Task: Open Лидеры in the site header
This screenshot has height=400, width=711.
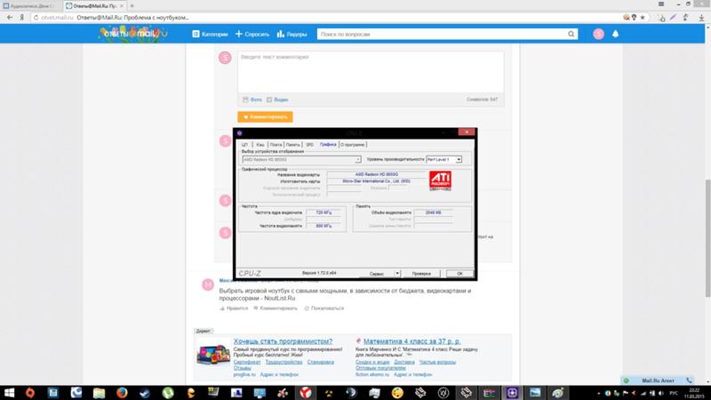Action: [x=292, y=34]
